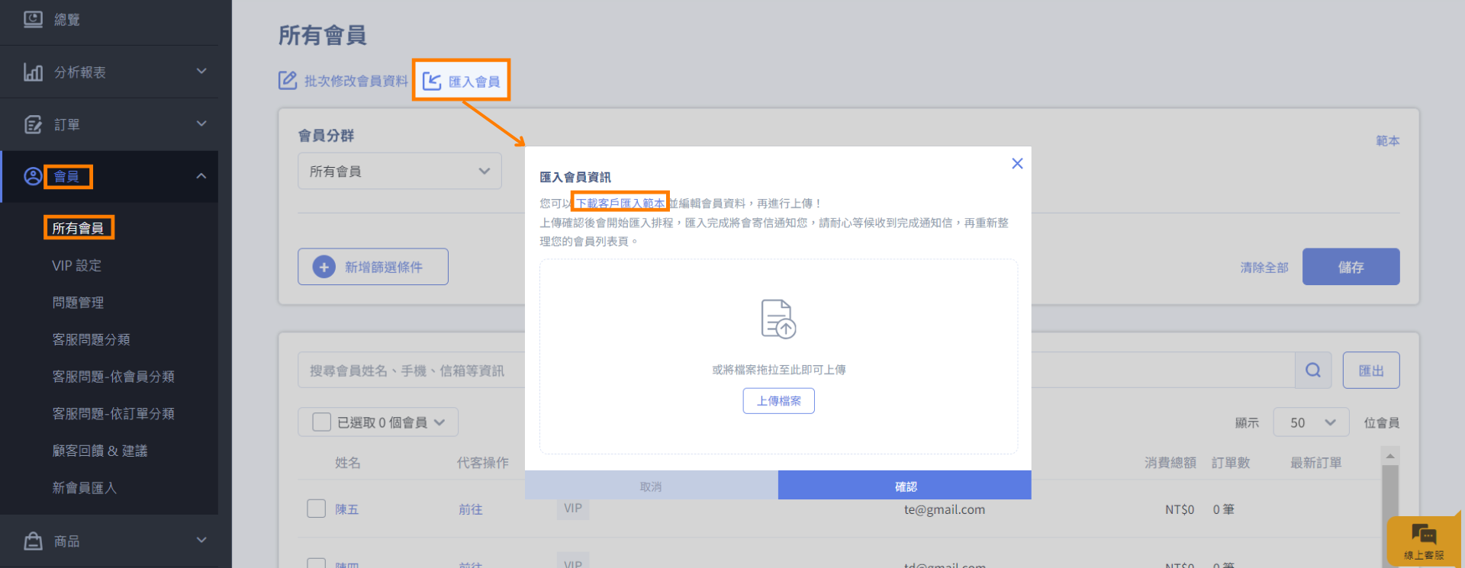
Task: Click the 總覽 overview icon in sidebar
Action: (x=33, y=19)
